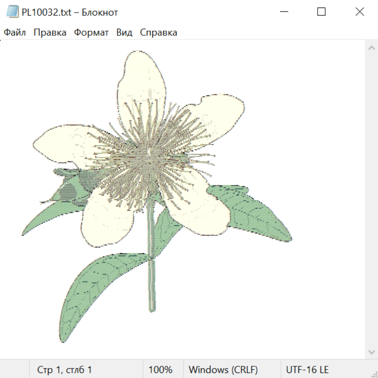
Task: Open the Вид menu
Action: (124, 33)
